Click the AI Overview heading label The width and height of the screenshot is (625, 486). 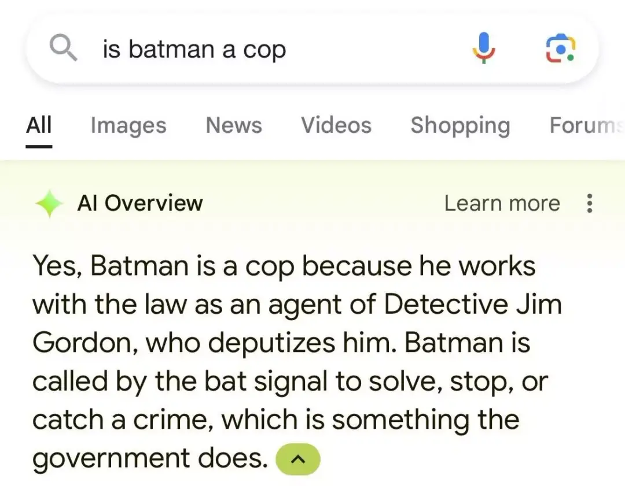140,203
